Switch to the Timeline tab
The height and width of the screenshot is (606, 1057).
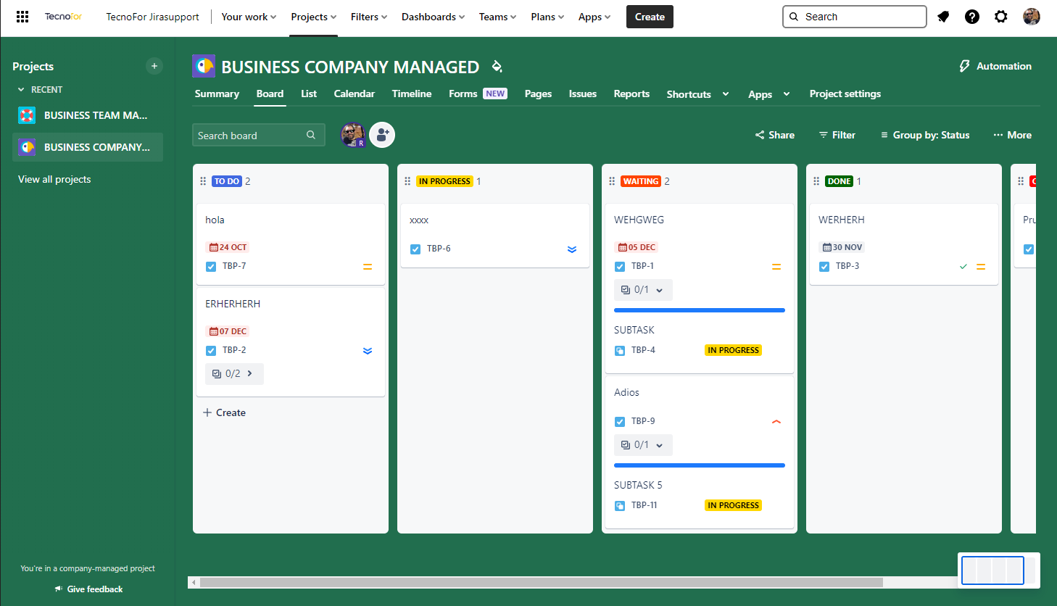411,94
